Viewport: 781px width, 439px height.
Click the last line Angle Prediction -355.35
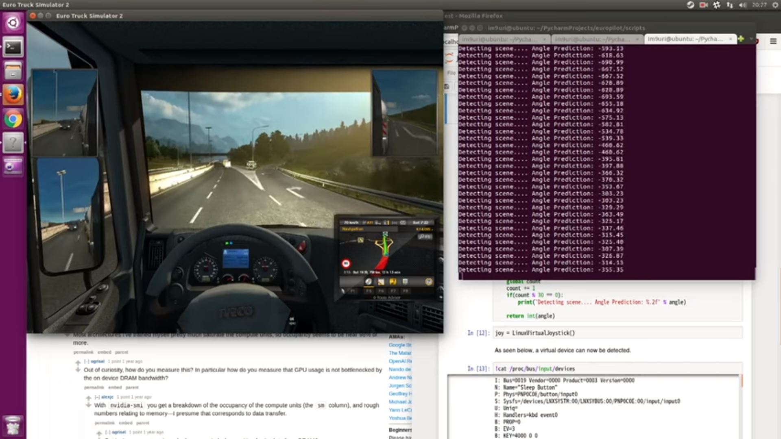tap(541, 270)
